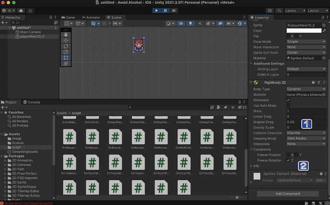Screen dimensions: 330x205
Task: Select the Move tool in scene toolbar
Action: coord(66,40)
